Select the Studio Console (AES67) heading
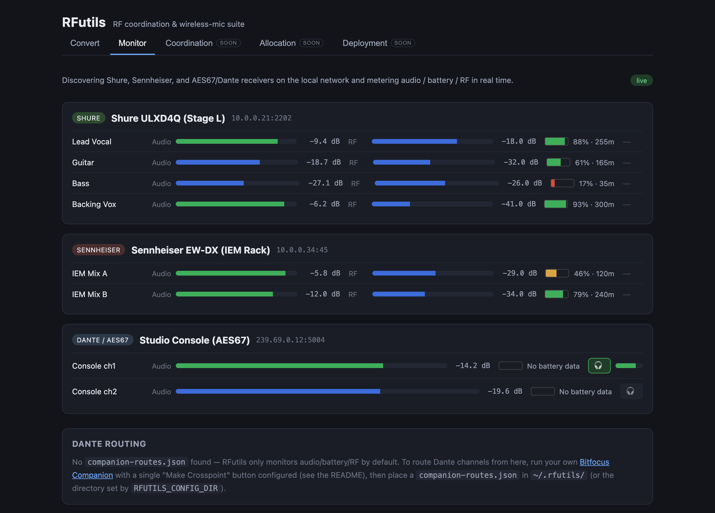Screen dimensions: 715x513 [x=195, y=340]
